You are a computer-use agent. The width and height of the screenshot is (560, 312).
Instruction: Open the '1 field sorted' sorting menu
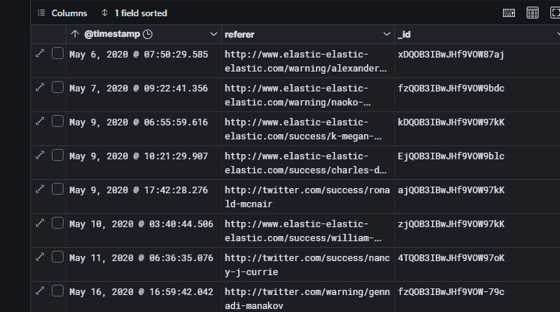[135, 13]
